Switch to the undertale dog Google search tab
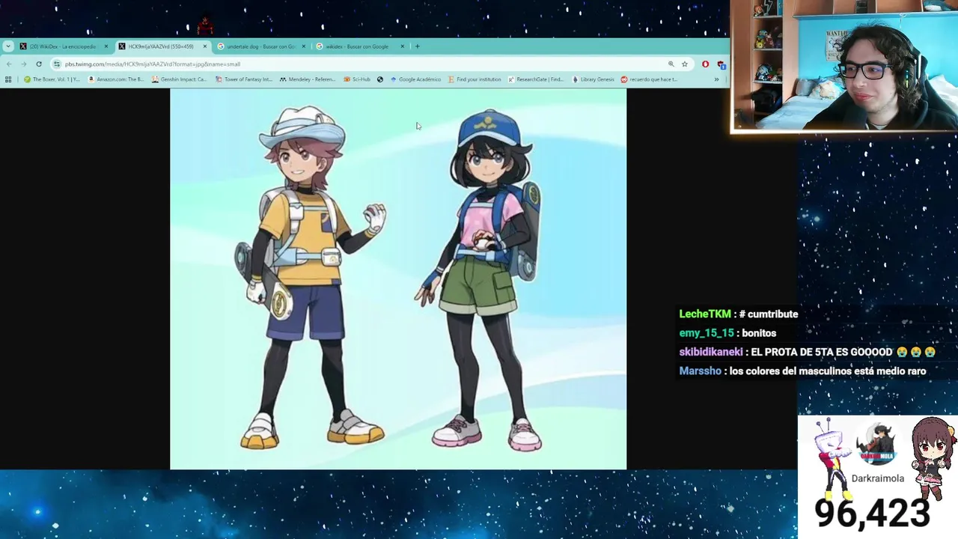Viewport: 958px width, 539px height. [261, 46]
